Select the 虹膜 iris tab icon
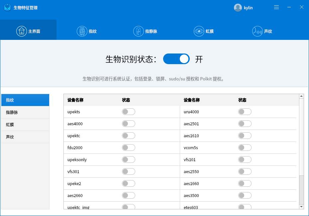 199,31
